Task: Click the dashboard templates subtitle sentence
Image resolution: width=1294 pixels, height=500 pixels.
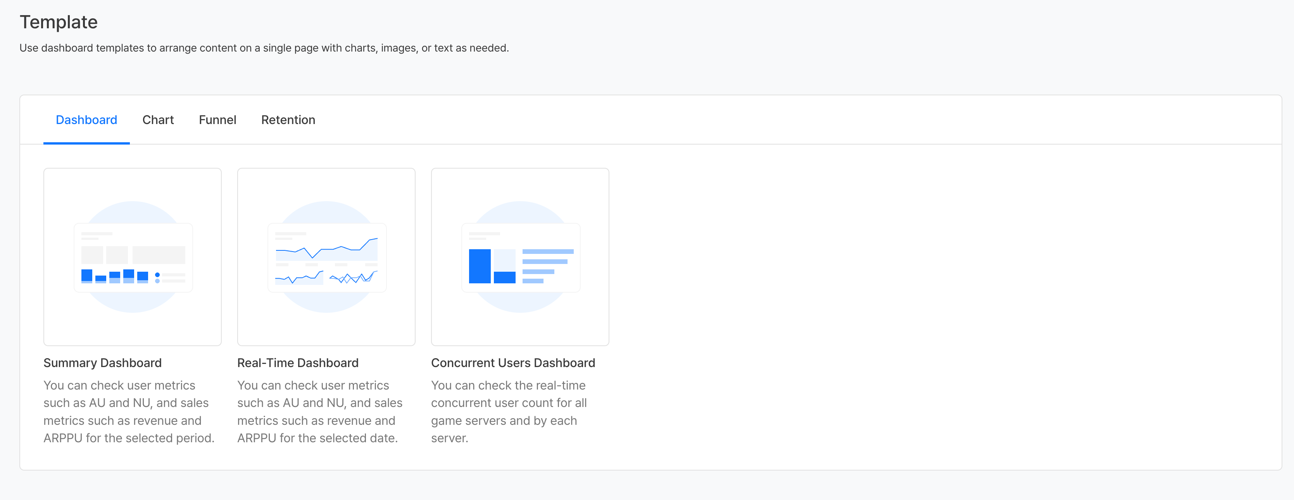Action: (x=264, y=48)
